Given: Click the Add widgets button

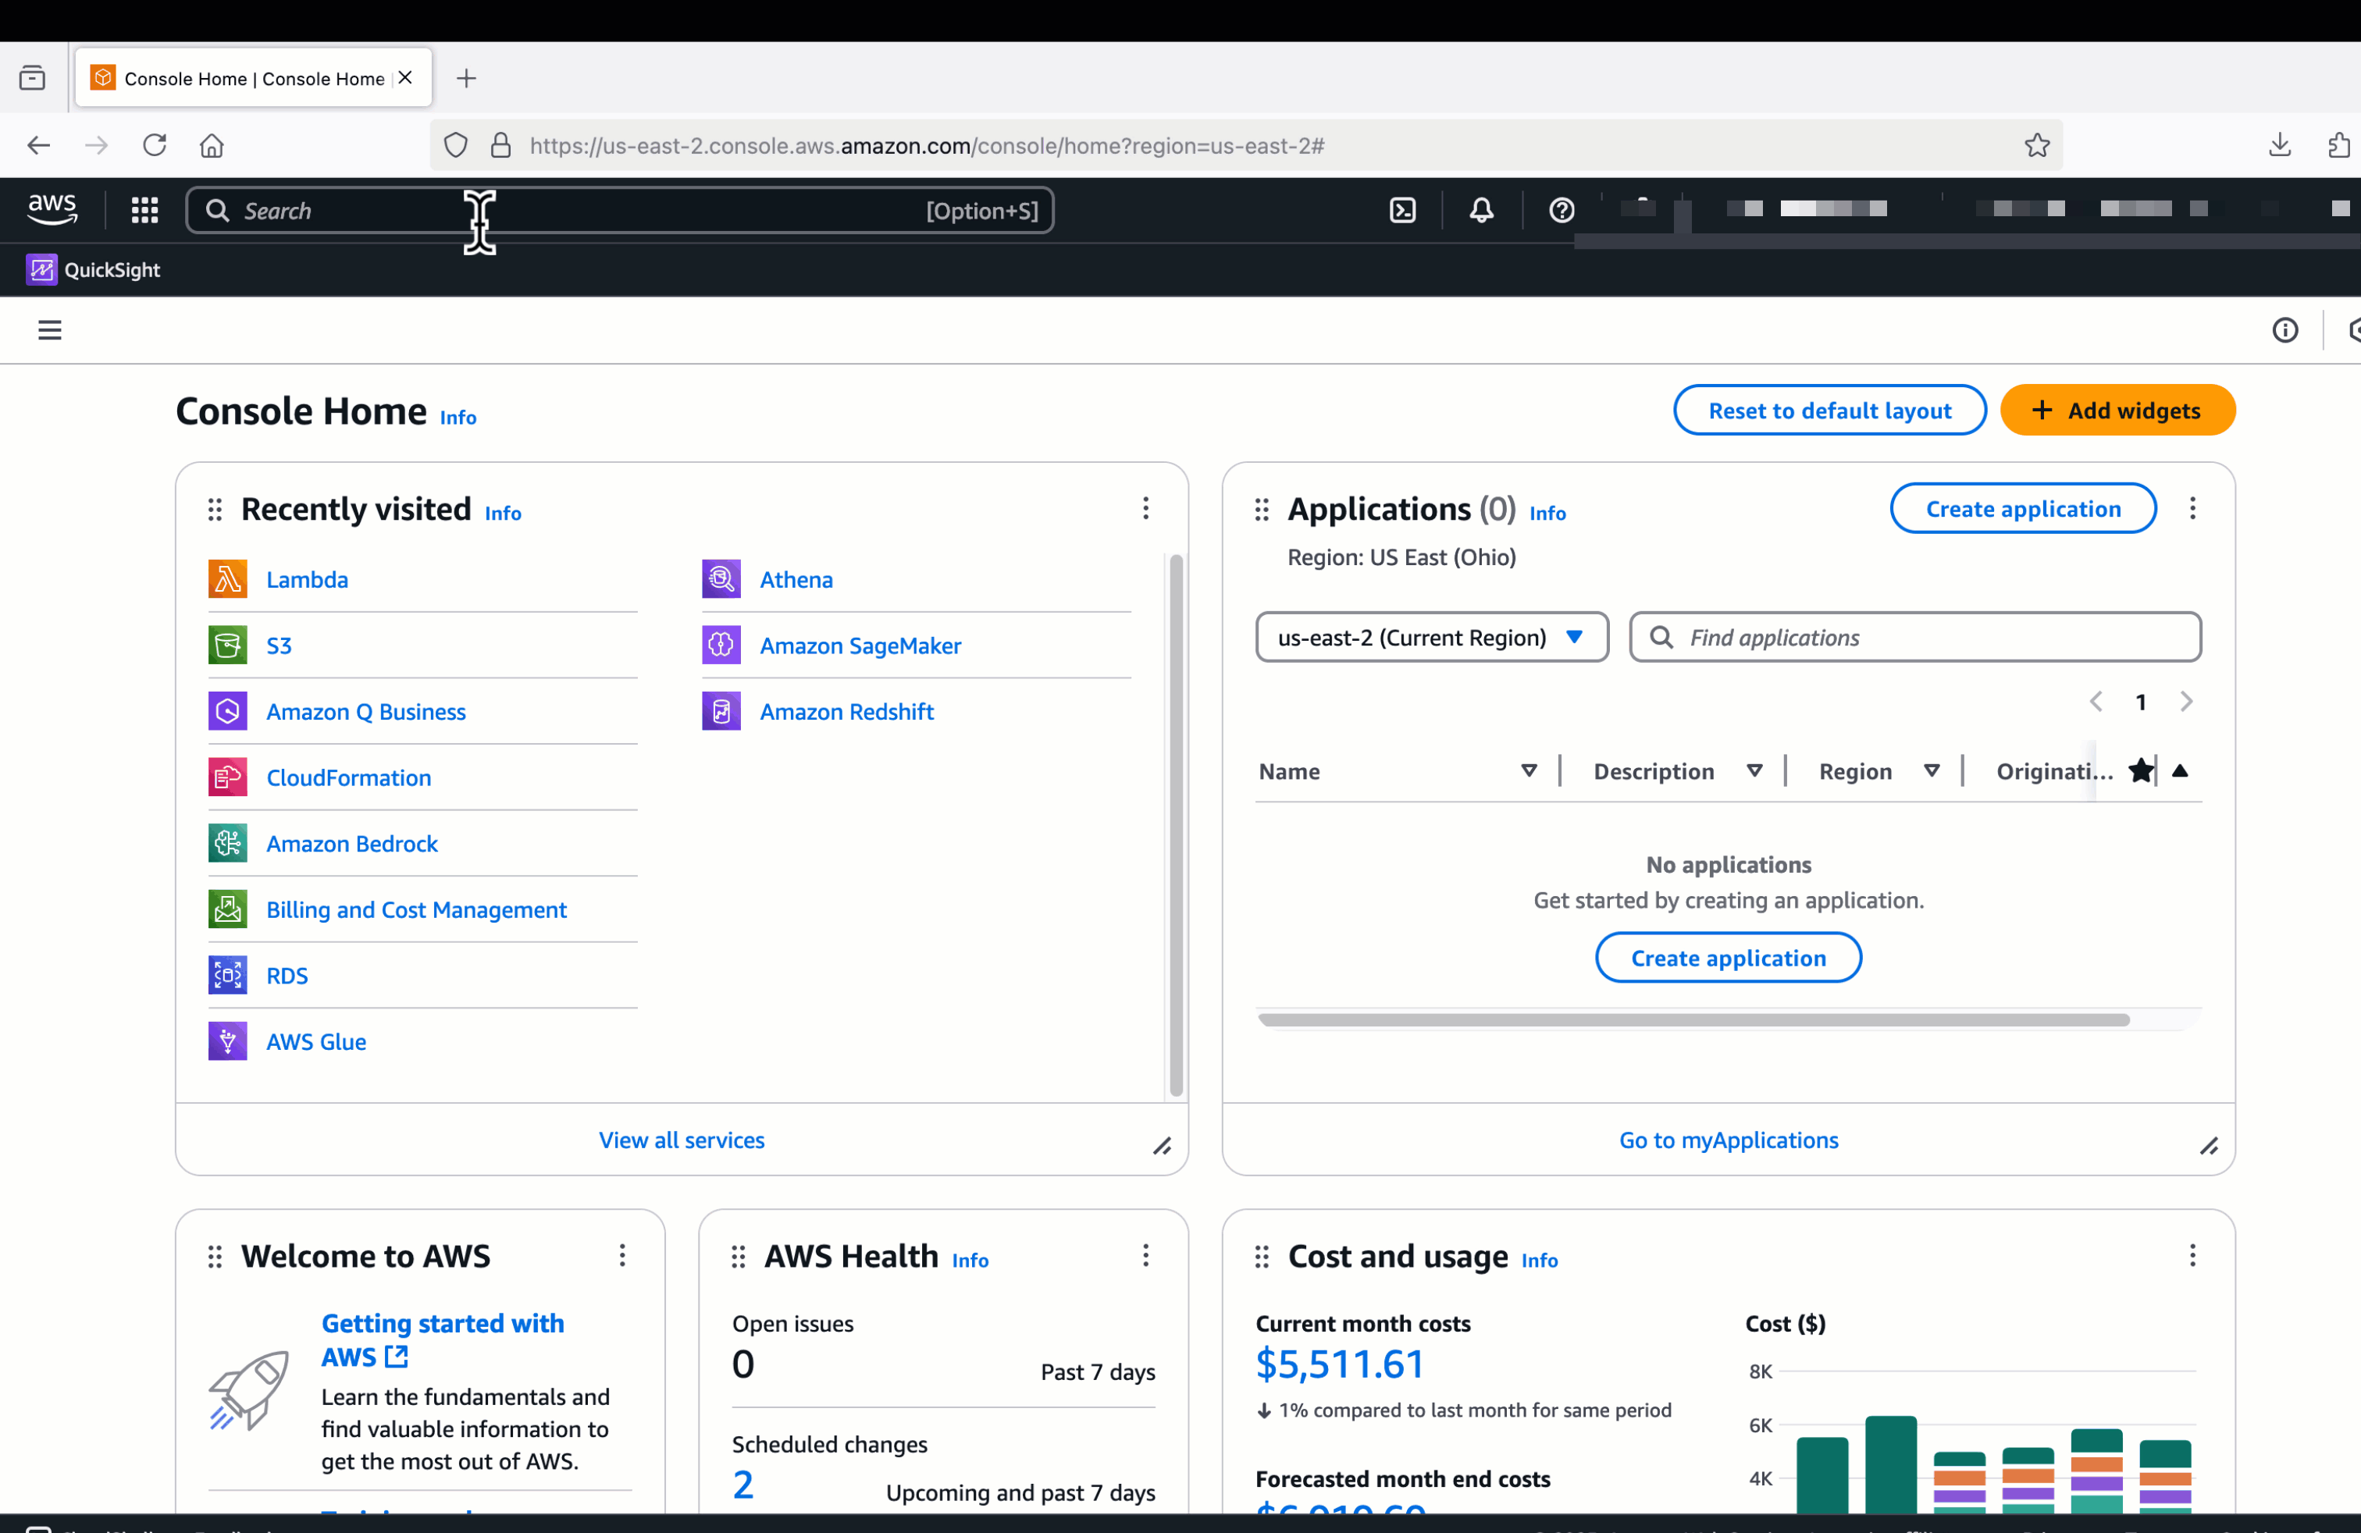Looking at the screenshot, I should [2117, 411].
